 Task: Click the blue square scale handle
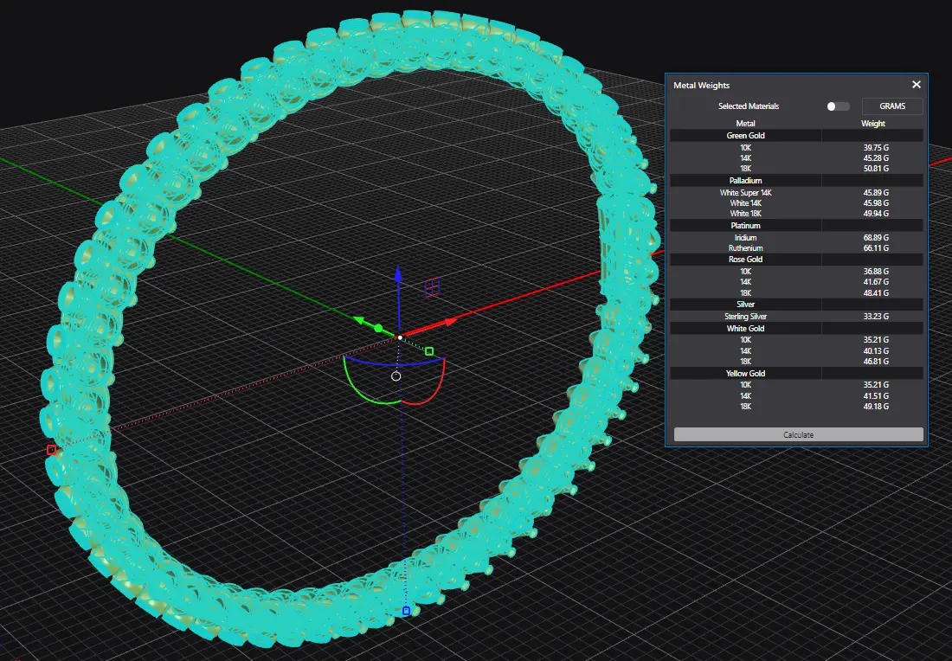click(x=406, y=611)
